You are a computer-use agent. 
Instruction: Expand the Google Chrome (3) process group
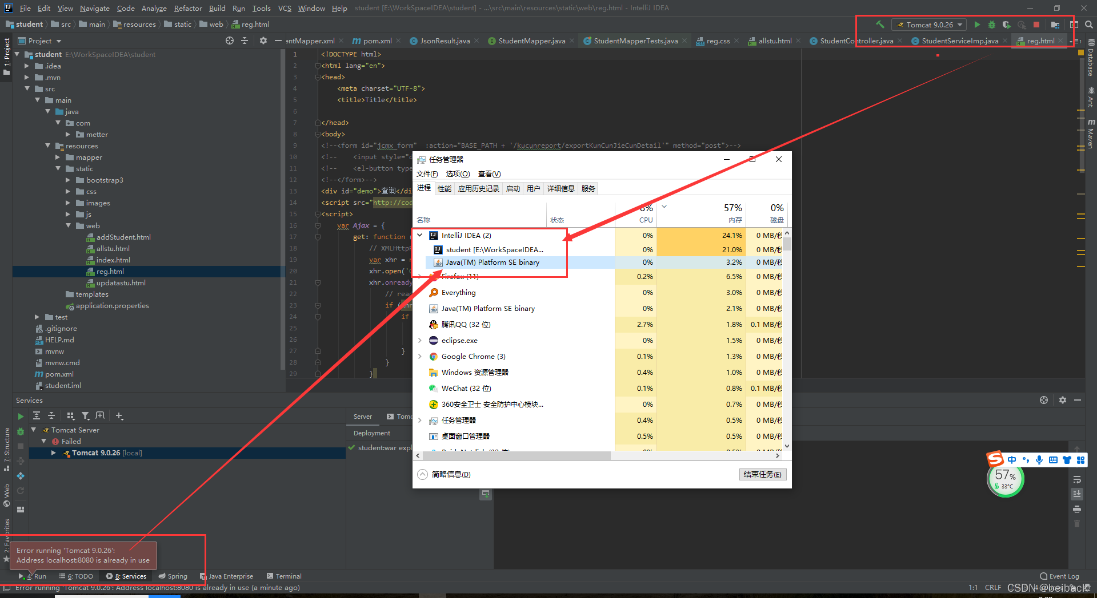420,356
